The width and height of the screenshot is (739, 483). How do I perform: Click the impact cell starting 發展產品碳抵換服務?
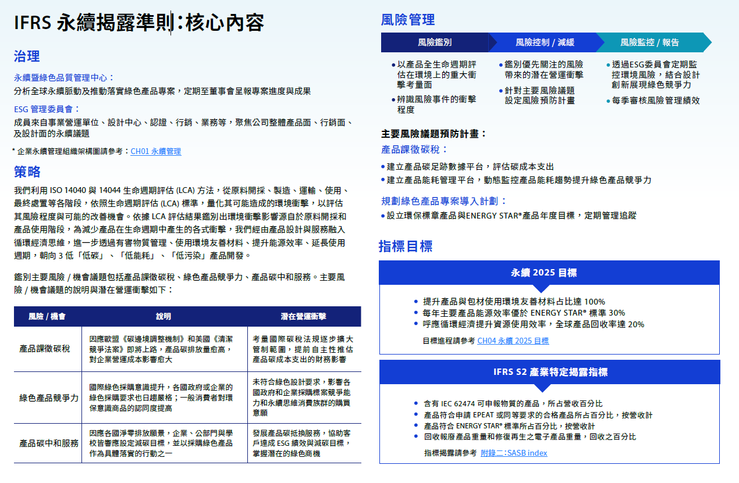[x=302, y=443]
